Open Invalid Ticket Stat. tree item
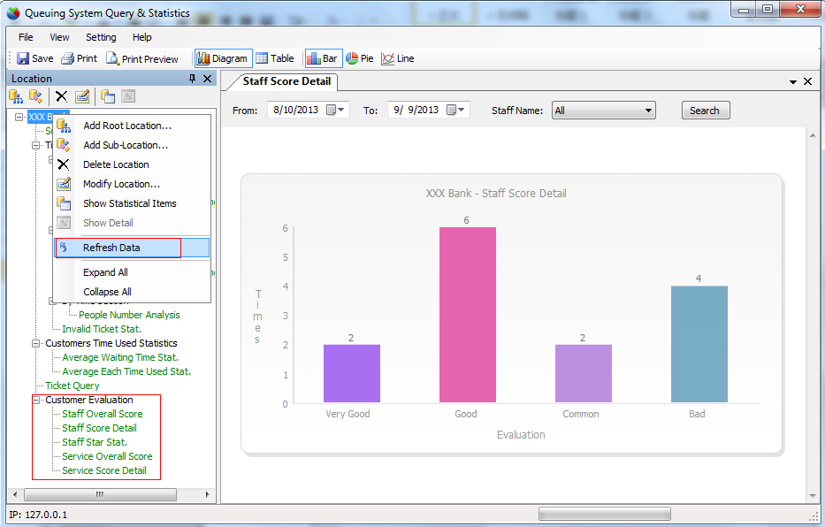This screenshot has height=527, width=825. pyautogui.click(x=102, y=329)
